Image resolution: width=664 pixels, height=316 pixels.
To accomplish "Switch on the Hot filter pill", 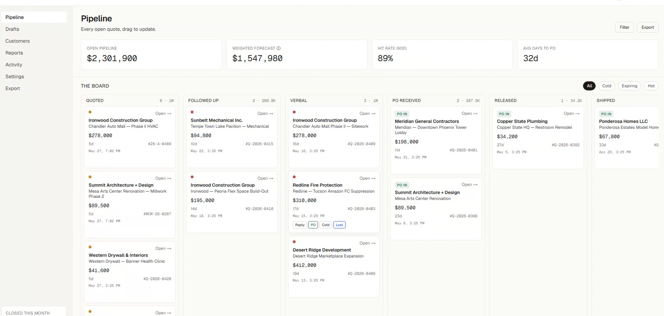I will pyautogui.click(x=651, y=86).
